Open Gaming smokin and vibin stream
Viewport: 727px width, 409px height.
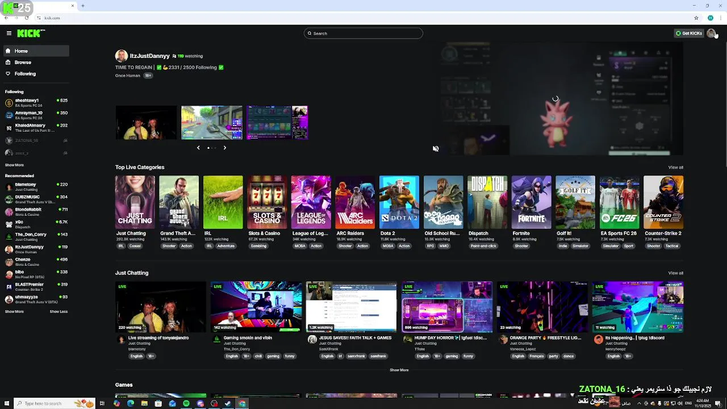[256, 307]
